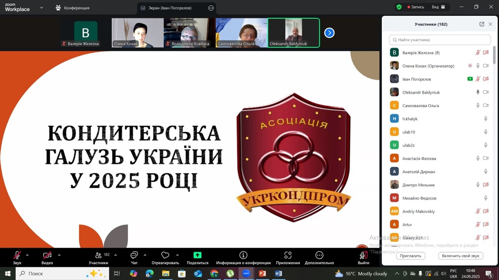Show next video tiles with blue arrow

[x=329, y=33]
